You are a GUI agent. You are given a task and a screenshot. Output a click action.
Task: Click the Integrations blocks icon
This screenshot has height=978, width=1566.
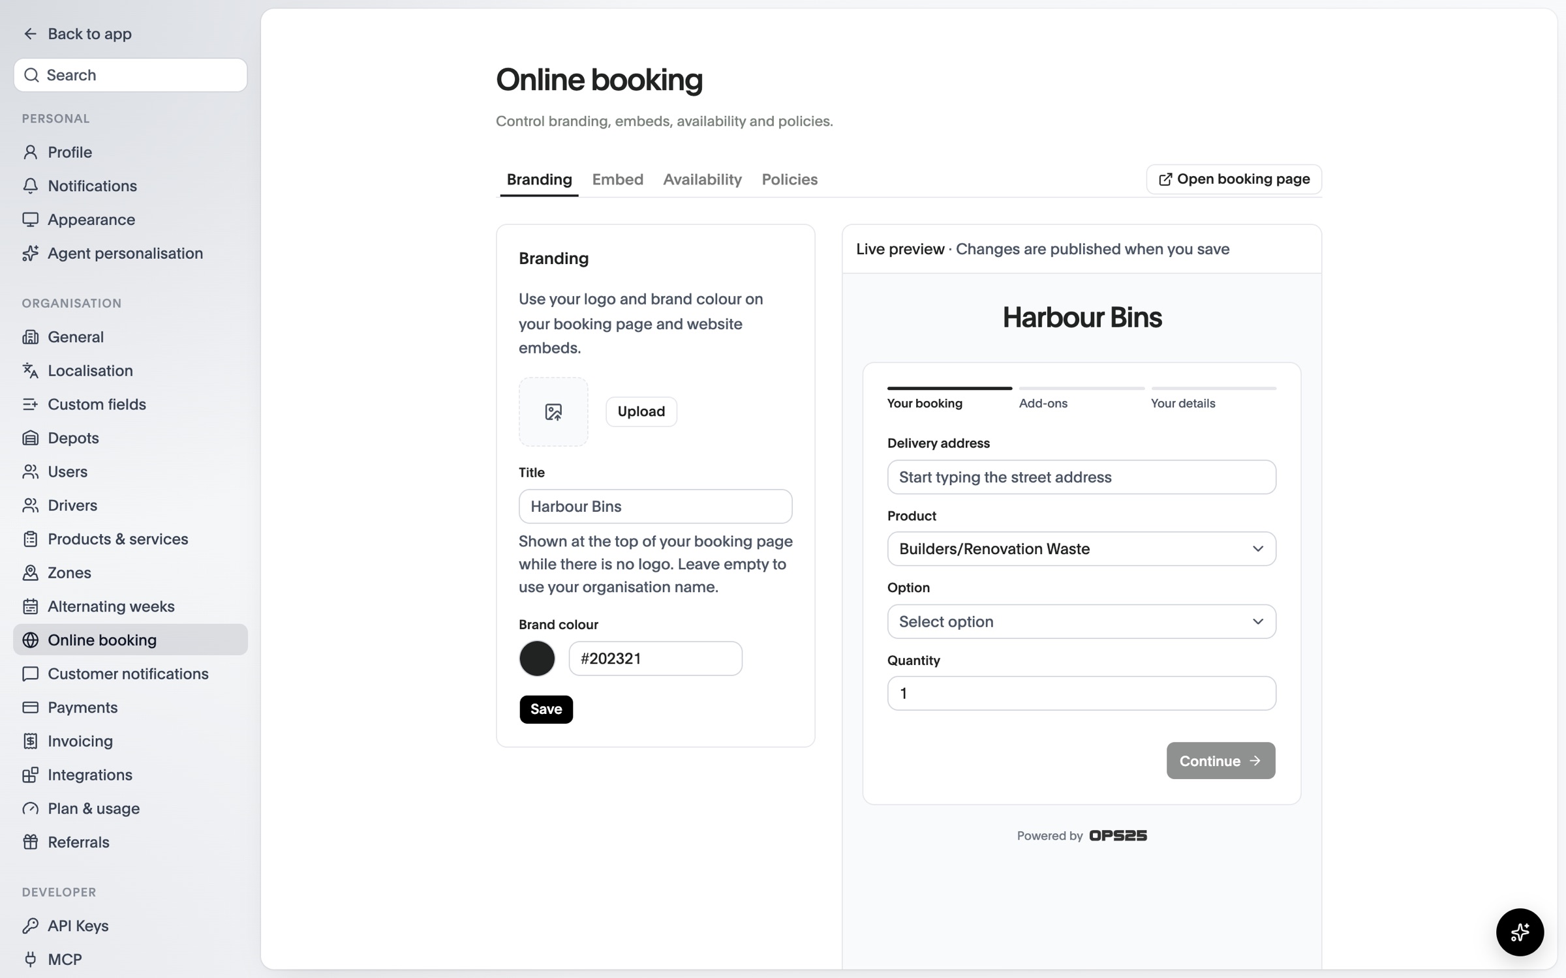[30, 775]
